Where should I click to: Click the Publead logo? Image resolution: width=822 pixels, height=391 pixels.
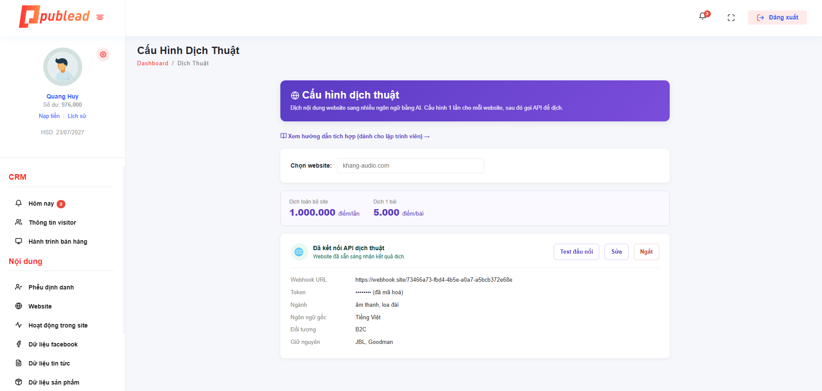tap(55, 16)
